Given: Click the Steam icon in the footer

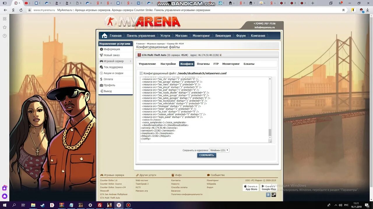Looking at the screenshot, I should pyautogui.click(x=274, y=194).
